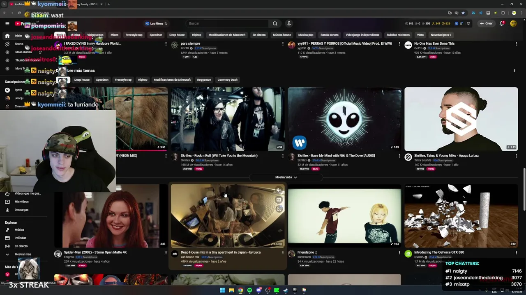This screenshot has height=295, width=526.
Task: Open Chrome three-dot menu
Action: point(521,13)
